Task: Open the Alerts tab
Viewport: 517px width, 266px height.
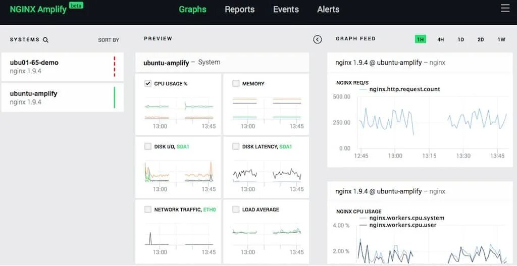Action: [328, 9]
